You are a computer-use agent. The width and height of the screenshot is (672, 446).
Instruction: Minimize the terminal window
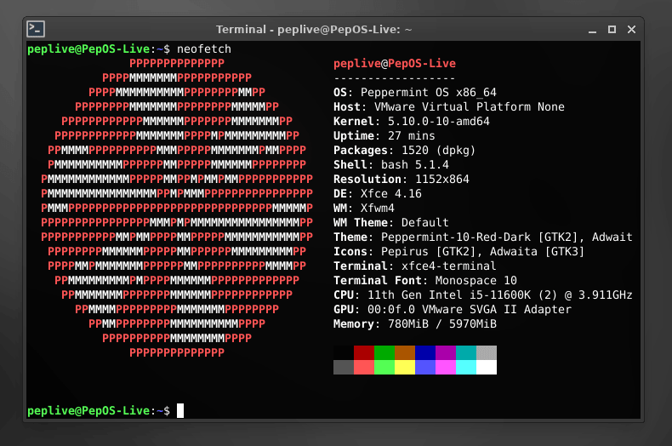click(592, 29)
